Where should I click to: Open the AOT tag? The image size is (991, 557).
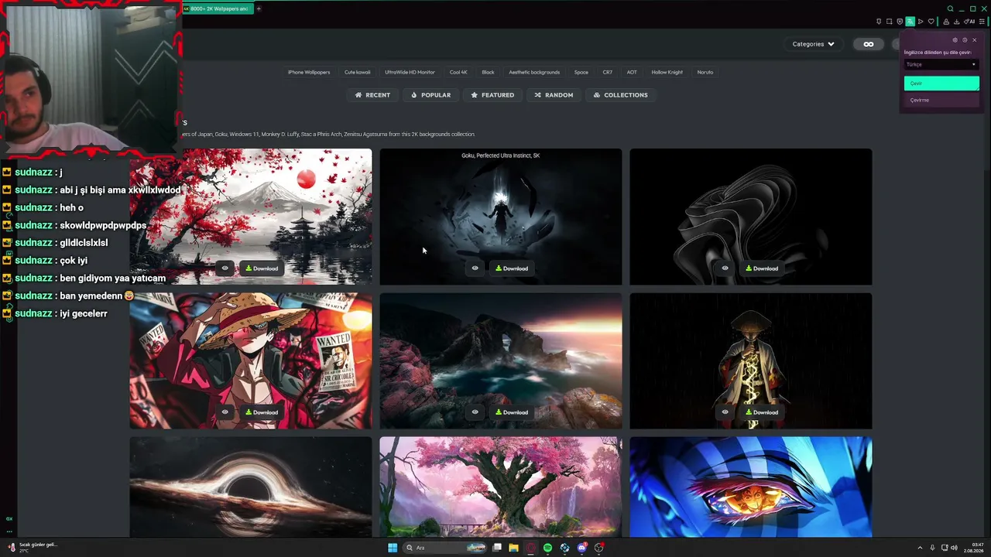[x=632, y=72]
